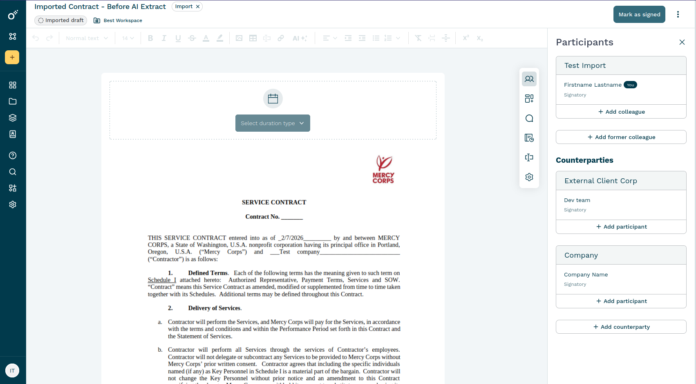
Task: Toggle subscript formatting
Action: point(480,38)
